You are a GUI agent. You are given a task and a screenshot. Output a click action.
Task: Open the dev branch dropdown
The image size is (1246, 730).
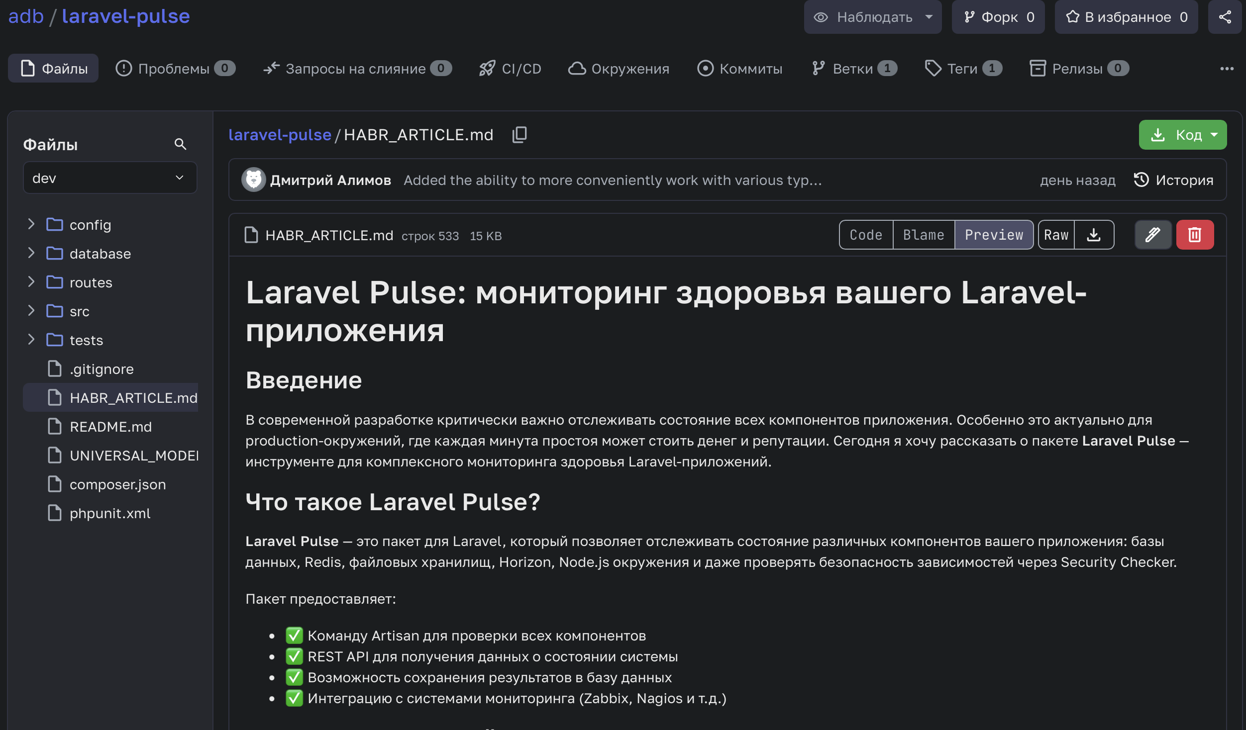110,178
